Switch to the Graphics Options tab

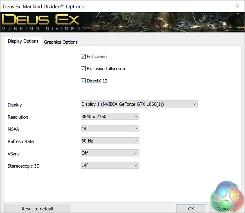pos(61,42)
